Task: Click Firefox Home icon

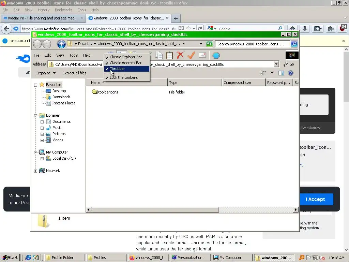Action: pyautogui.click(x=292, y=29)
